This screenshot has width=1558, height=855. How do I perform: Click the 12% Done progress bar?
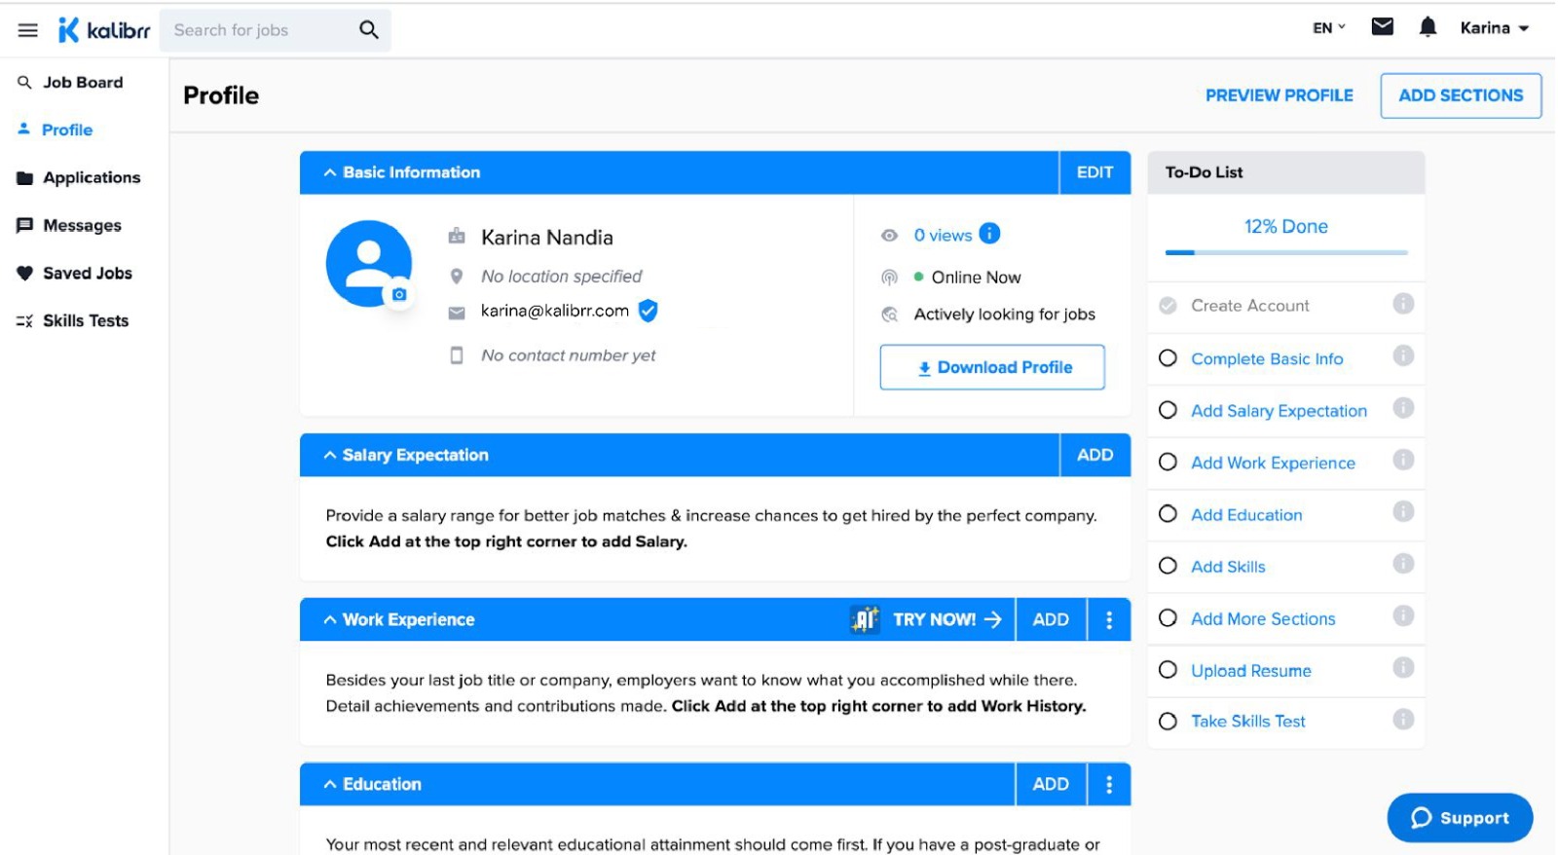(1285, 252)
